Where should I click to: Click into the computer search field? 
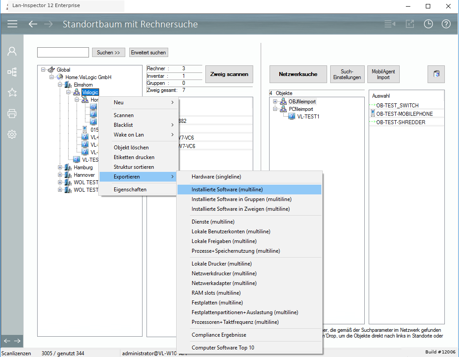[63, 53]
